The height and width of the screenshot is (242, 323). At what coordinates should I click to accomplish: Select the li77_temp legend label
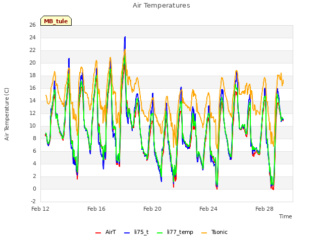click(x=180, y=232)
